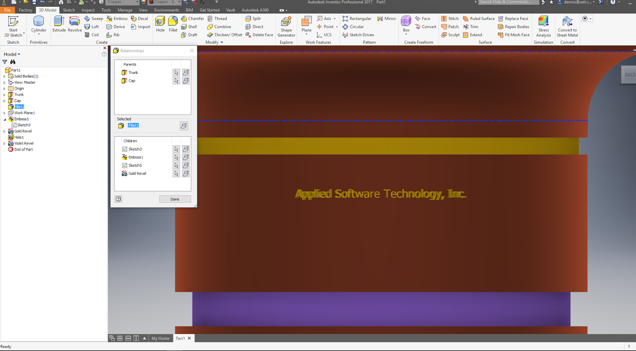This screenshot has width=636, height=351.
Task: Open help in the Relationships dialog
Action: click(118, 199)
